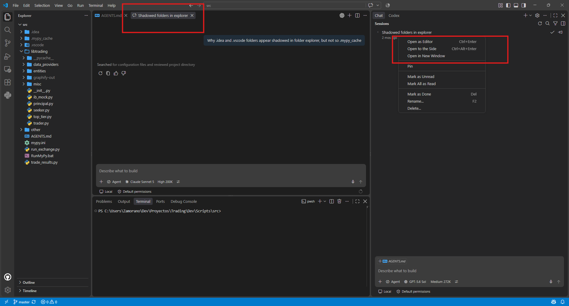569x306 pixels.
Task: Click the src command center search box
Action: [x=285, y=5]
